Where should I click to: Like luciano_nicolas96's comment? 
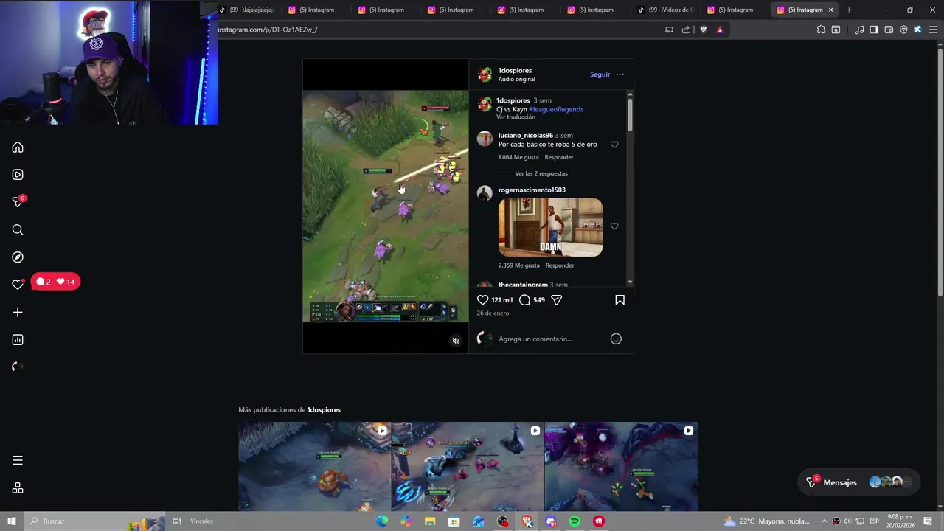coord(614,145)
